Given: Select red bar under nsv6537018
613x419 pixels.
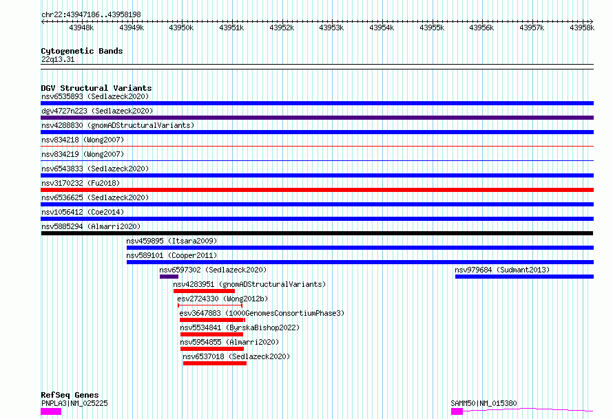Looking at the screenshot, I should (215, 363).
